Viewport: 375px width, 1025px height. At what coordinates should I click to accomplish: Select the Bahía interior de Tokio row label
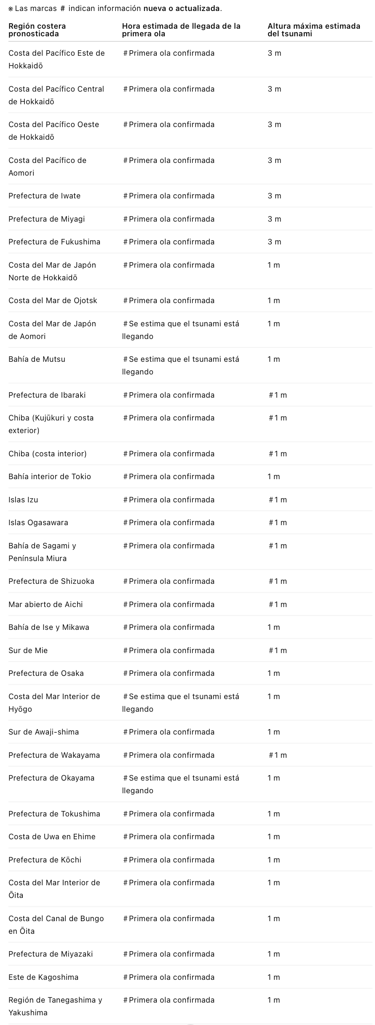[x=50, y=477]
